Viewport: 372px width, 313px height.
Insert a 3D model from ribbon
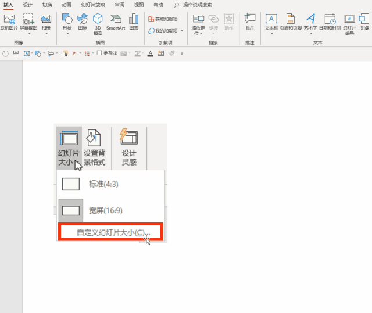pyautogui.click(x=98, y=24)
